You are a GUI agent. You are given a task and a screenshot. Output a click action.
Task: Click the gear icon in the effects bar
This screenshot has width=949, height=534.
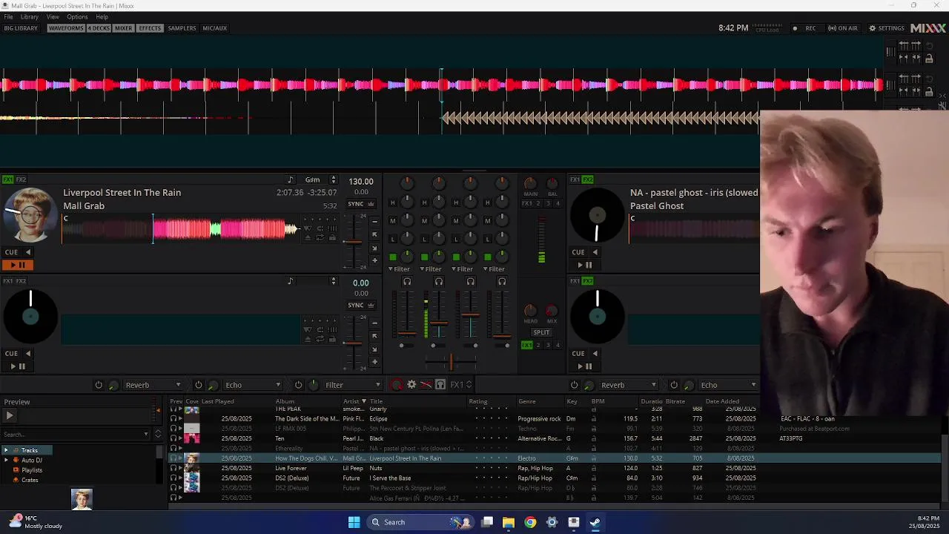coord(411,385)
